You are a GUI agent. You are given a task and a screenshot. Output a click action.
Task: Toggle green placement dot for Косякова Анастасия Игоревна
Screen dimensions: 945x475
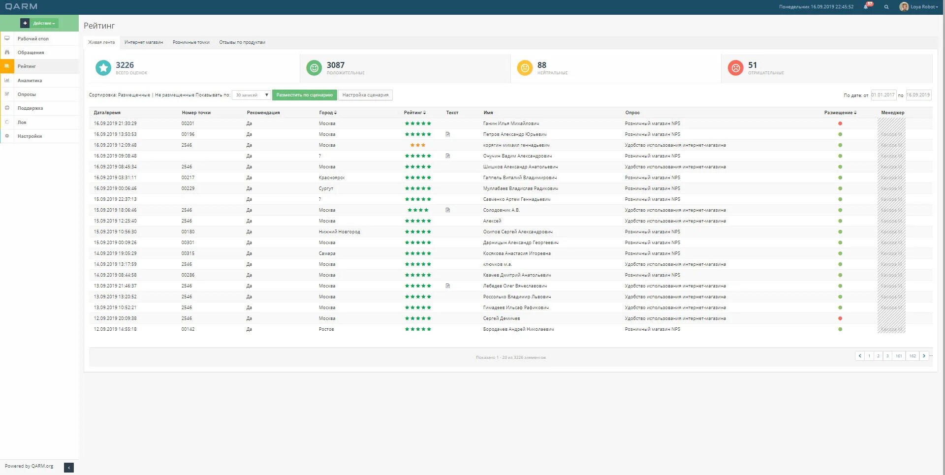pyautogui.click(x=840, y=253)
